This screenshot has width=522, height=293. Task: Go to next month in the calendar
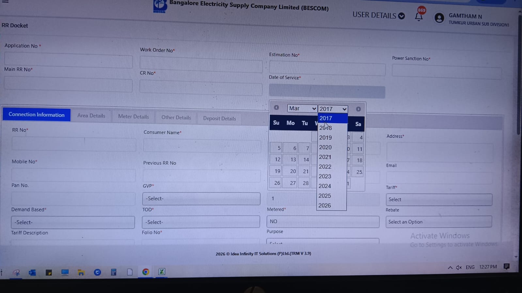[x=358, y=109]
